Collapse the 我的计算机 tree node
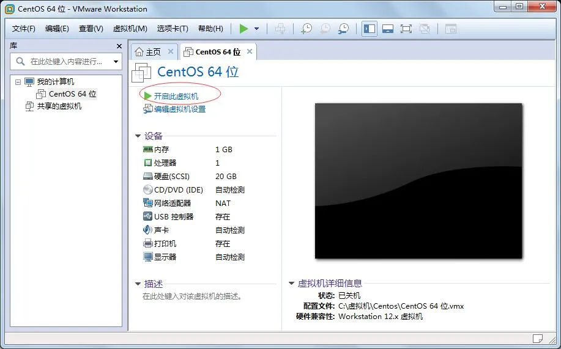Screen dimensions: 561x349 coord(18,82)
